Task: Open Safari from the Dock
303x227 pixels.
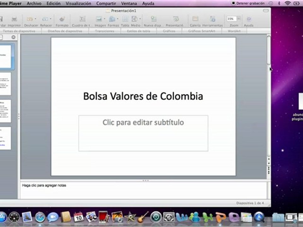Action: (x=40, y=217)
